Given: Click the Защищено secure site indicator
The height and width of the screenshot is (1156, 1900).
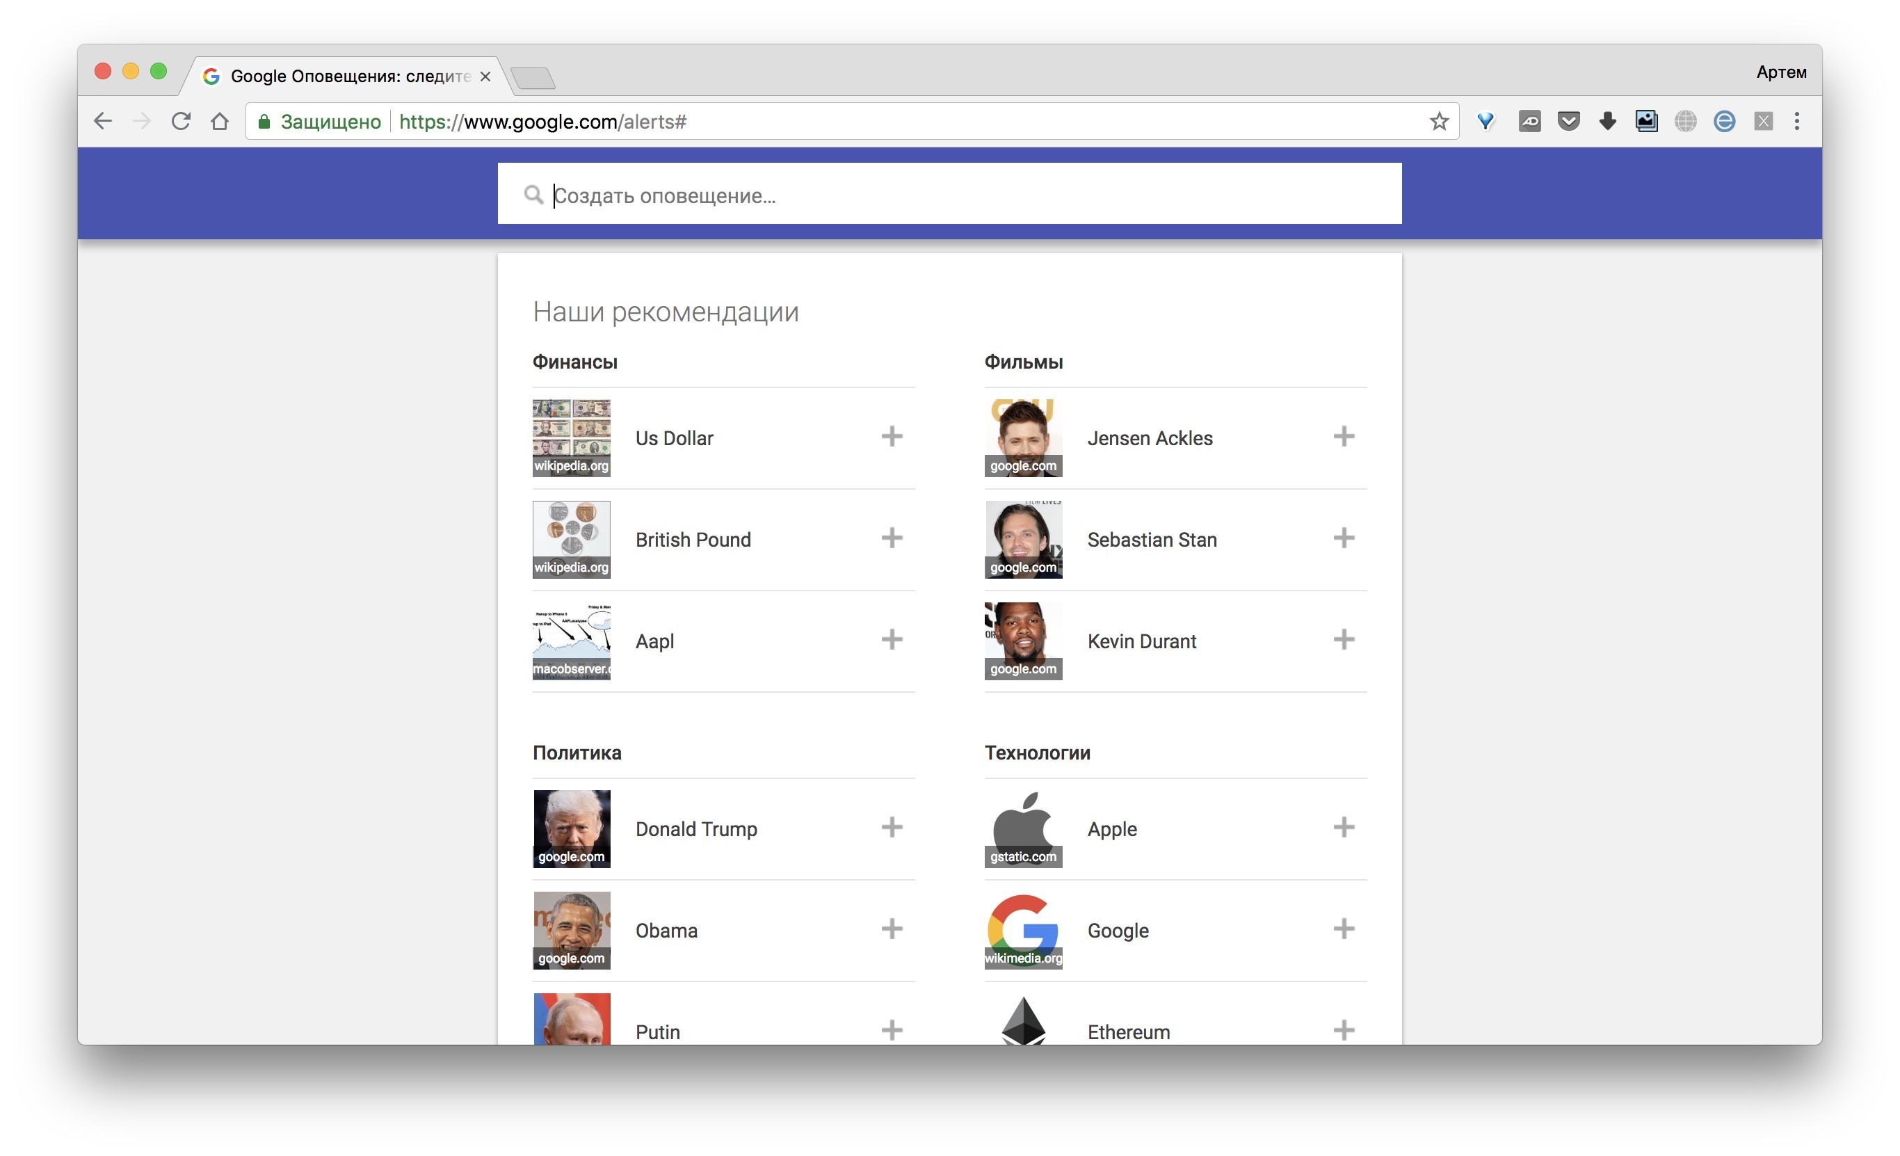Looking at the screenshot, I should pyautogui.click(x=319, y=121).
